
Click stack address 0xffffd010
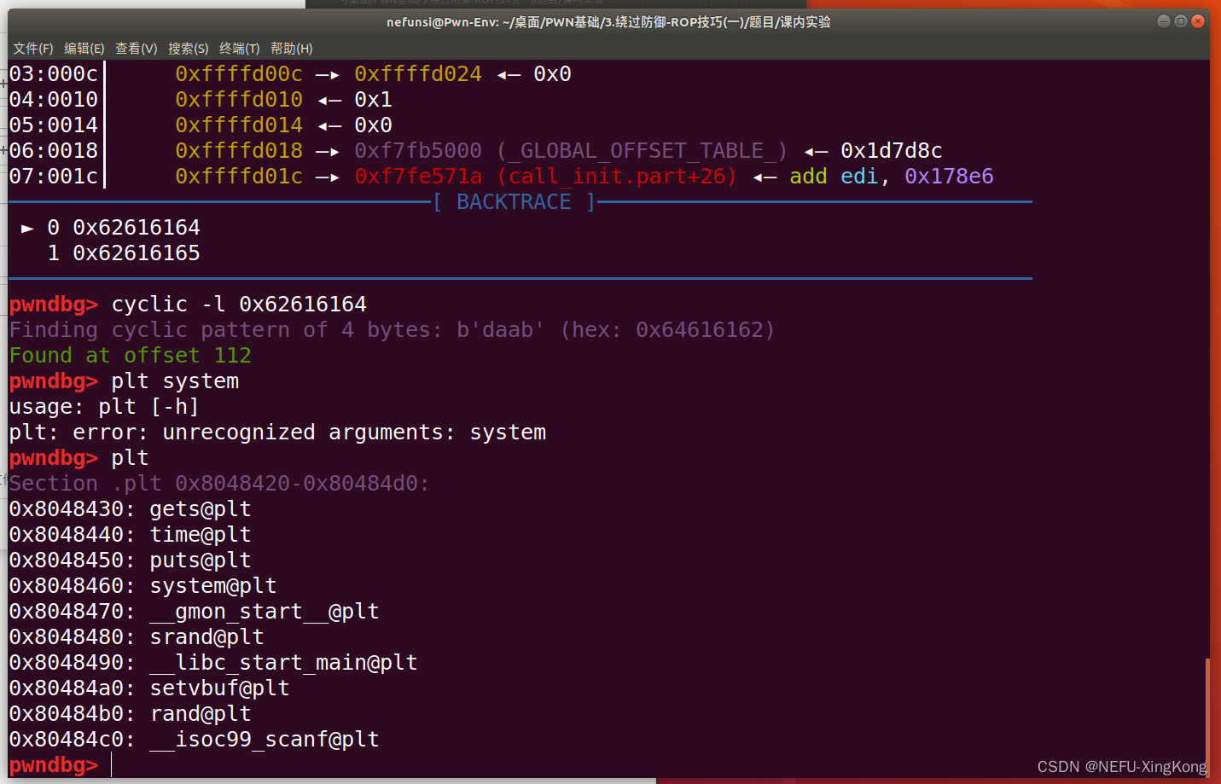[x=239, y=100]
